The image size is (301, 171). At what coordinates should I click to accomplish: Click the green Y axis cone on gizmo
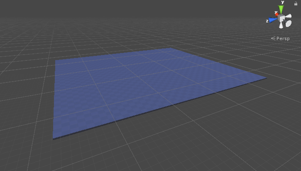(x=281, y=10)
